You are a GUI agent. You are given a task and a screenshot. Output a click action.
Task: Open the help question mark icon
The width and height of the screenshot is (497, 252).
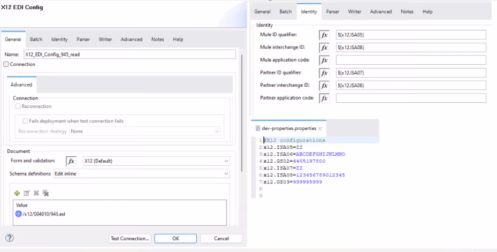(x=10, y=238)
